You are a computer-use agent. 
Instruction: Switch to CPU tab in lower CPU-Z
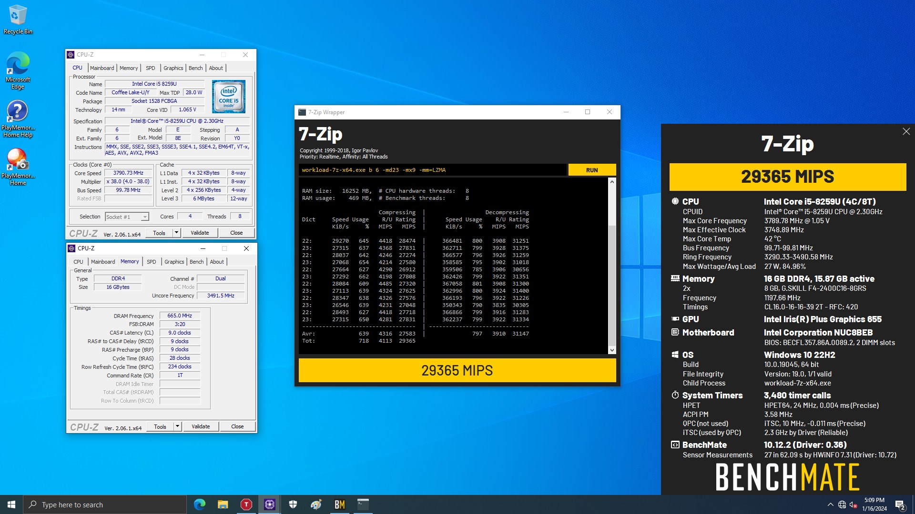(78, 262)
